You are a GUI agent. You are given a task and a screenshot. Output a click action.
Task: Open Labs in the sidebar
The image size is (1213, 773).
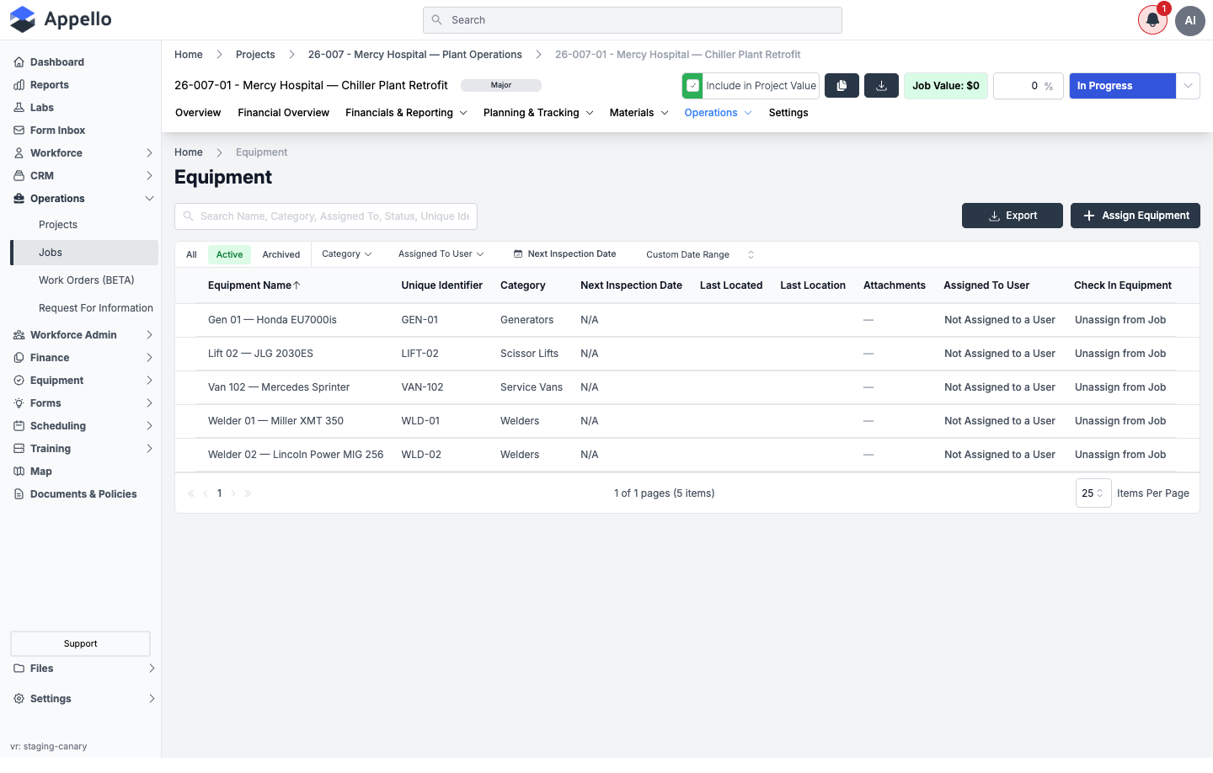point(41,108)
